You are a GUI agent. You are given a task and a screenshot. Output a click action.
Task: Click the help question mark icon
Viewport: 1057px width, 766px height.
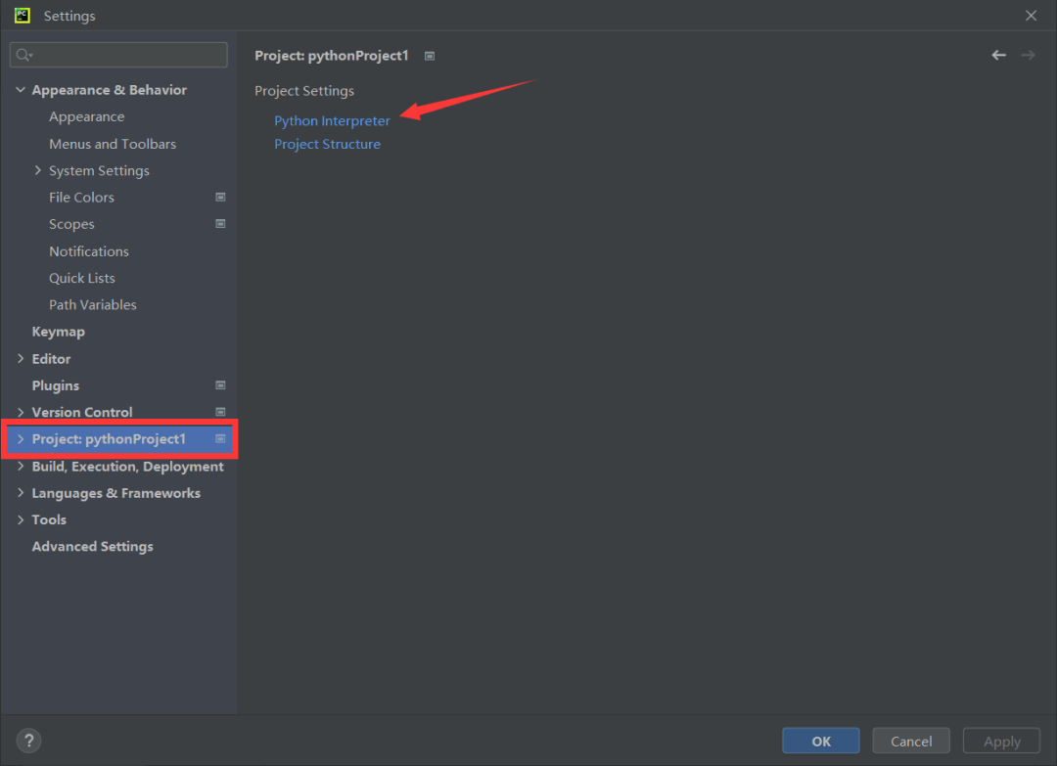(28, 741)
